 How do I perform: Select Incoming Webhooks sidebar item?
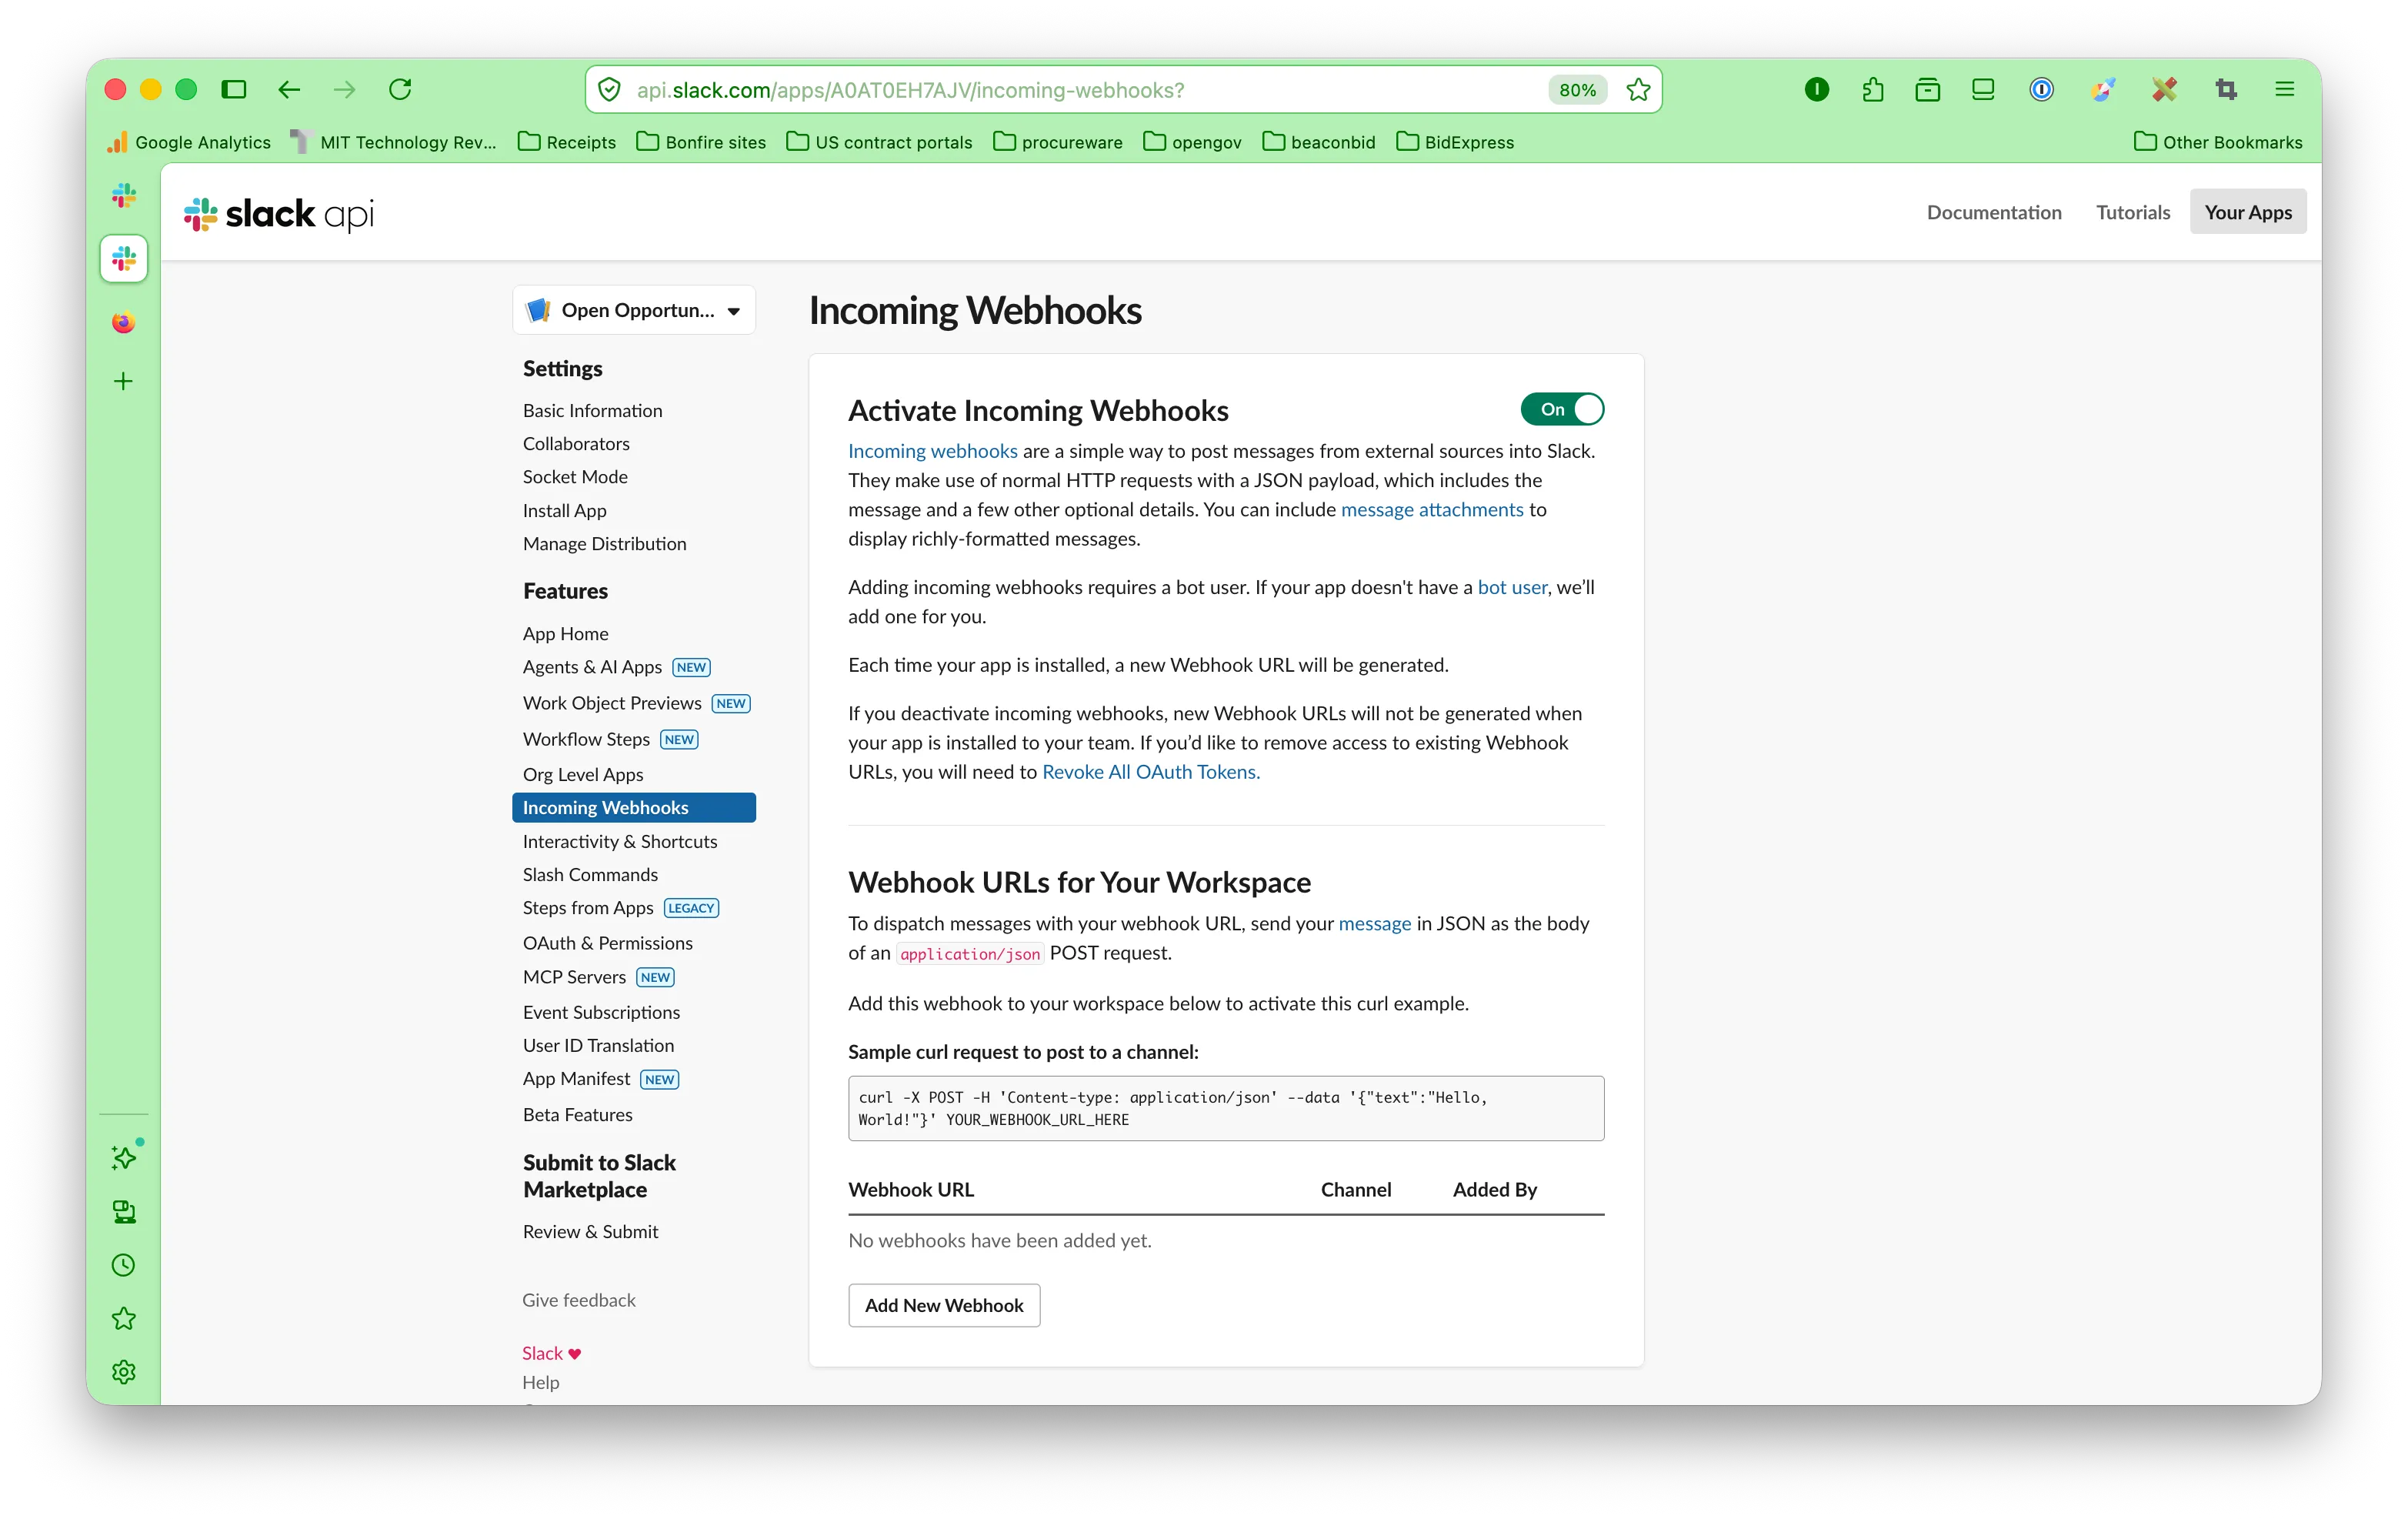634,807
